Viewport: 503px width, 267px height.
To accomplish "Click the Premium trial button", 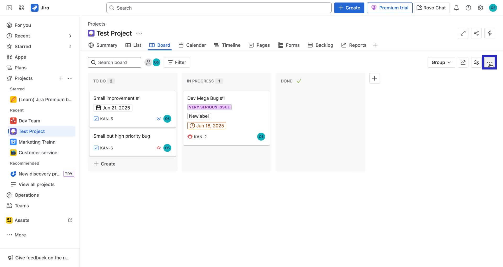I will pyautogui.click(x=390, y=8).
